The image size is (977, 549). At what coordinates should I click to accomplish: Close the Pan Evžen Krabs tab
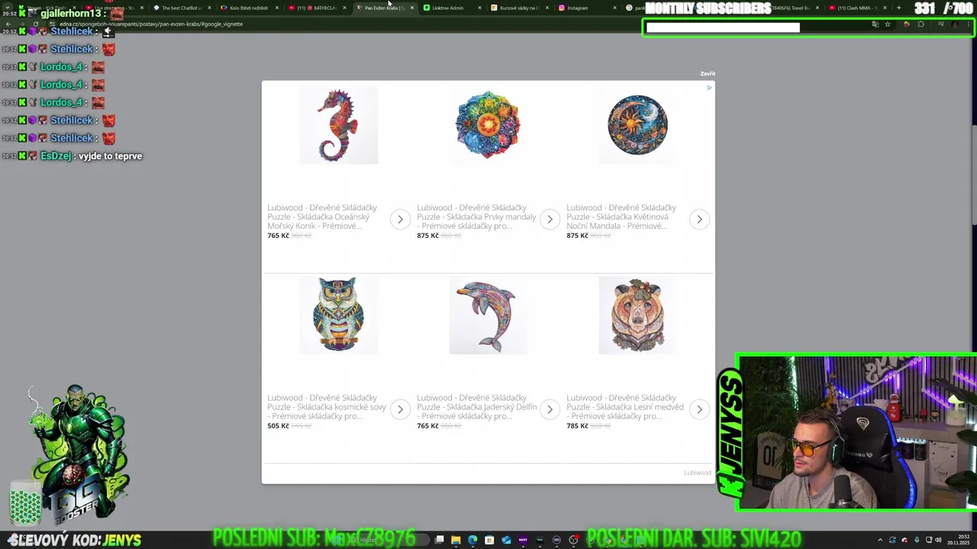[412, 8]
